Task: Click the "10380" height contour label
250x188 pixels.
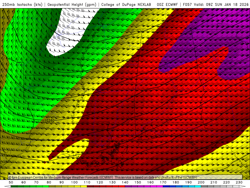Action: pyautogui.click(x=49, y=120)
